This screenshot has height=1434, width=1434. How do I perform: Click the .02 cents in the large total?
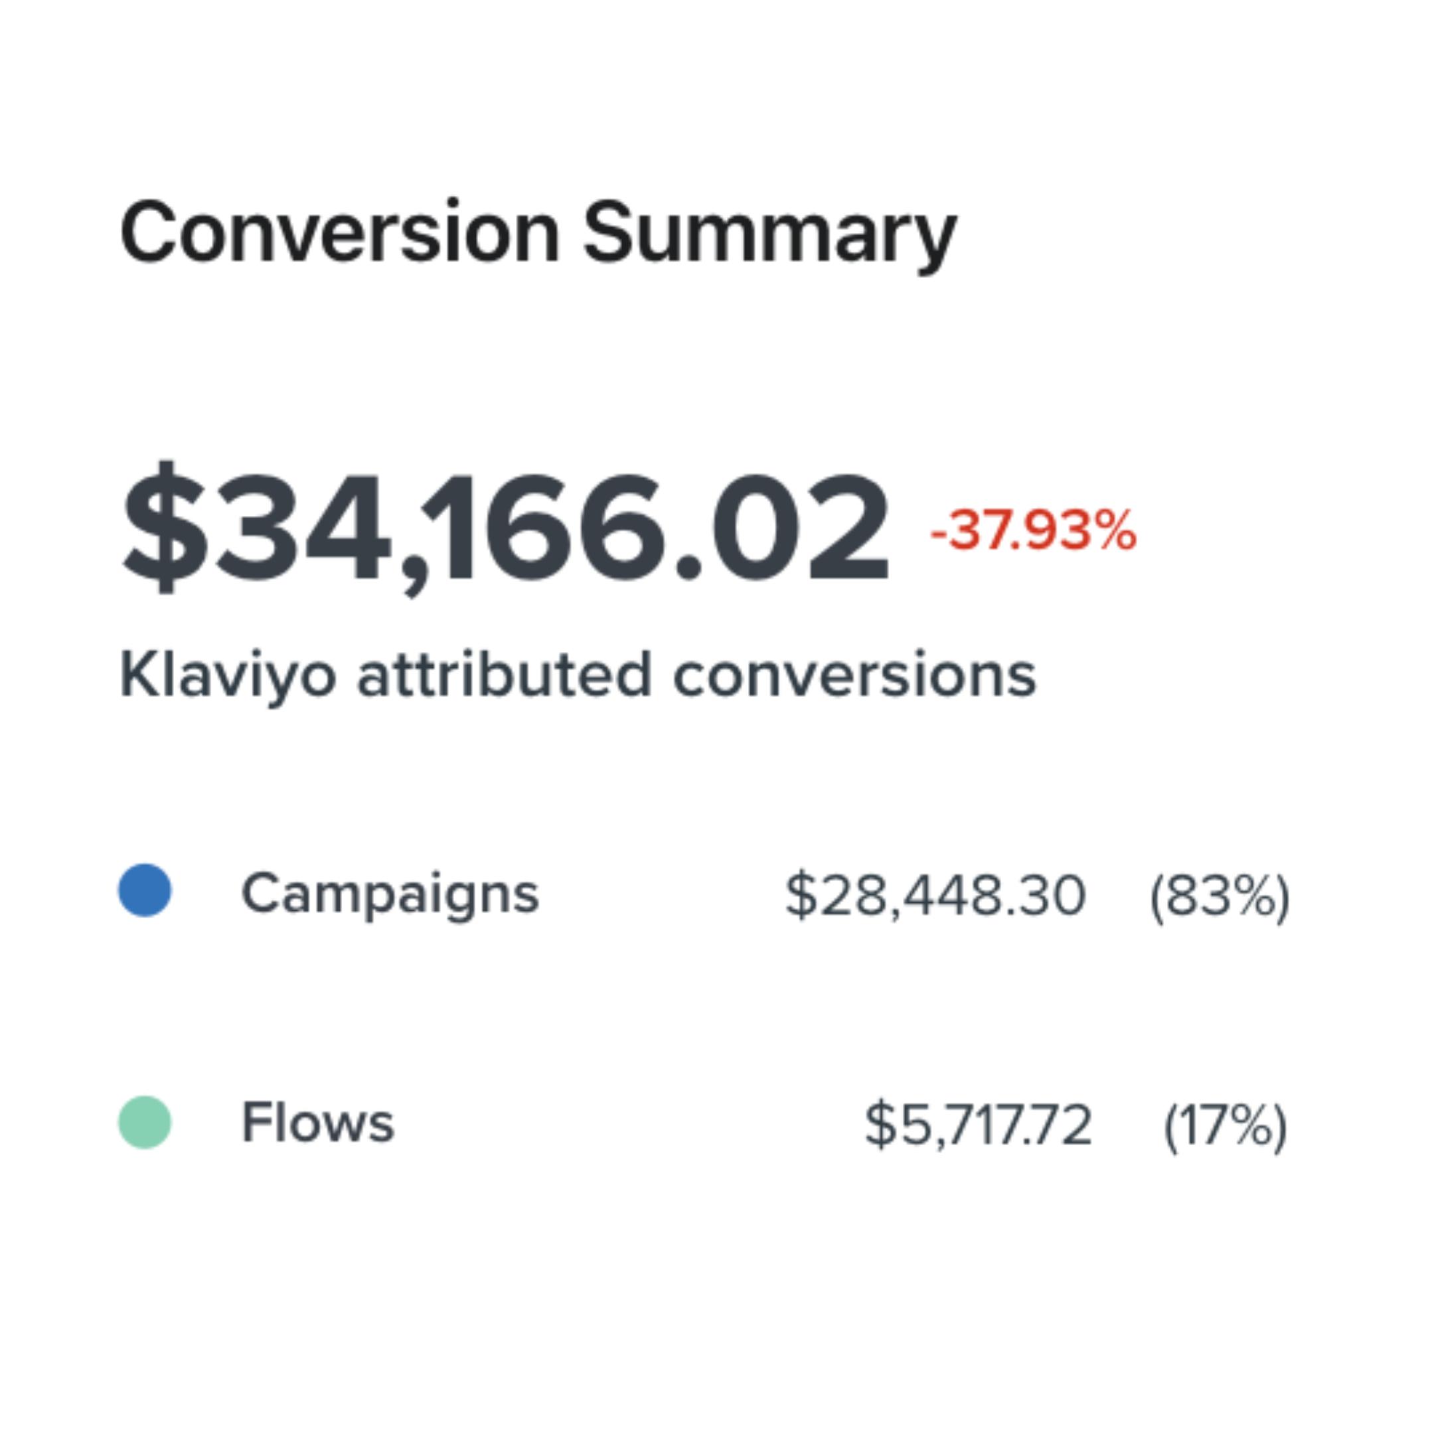(785, 530)
